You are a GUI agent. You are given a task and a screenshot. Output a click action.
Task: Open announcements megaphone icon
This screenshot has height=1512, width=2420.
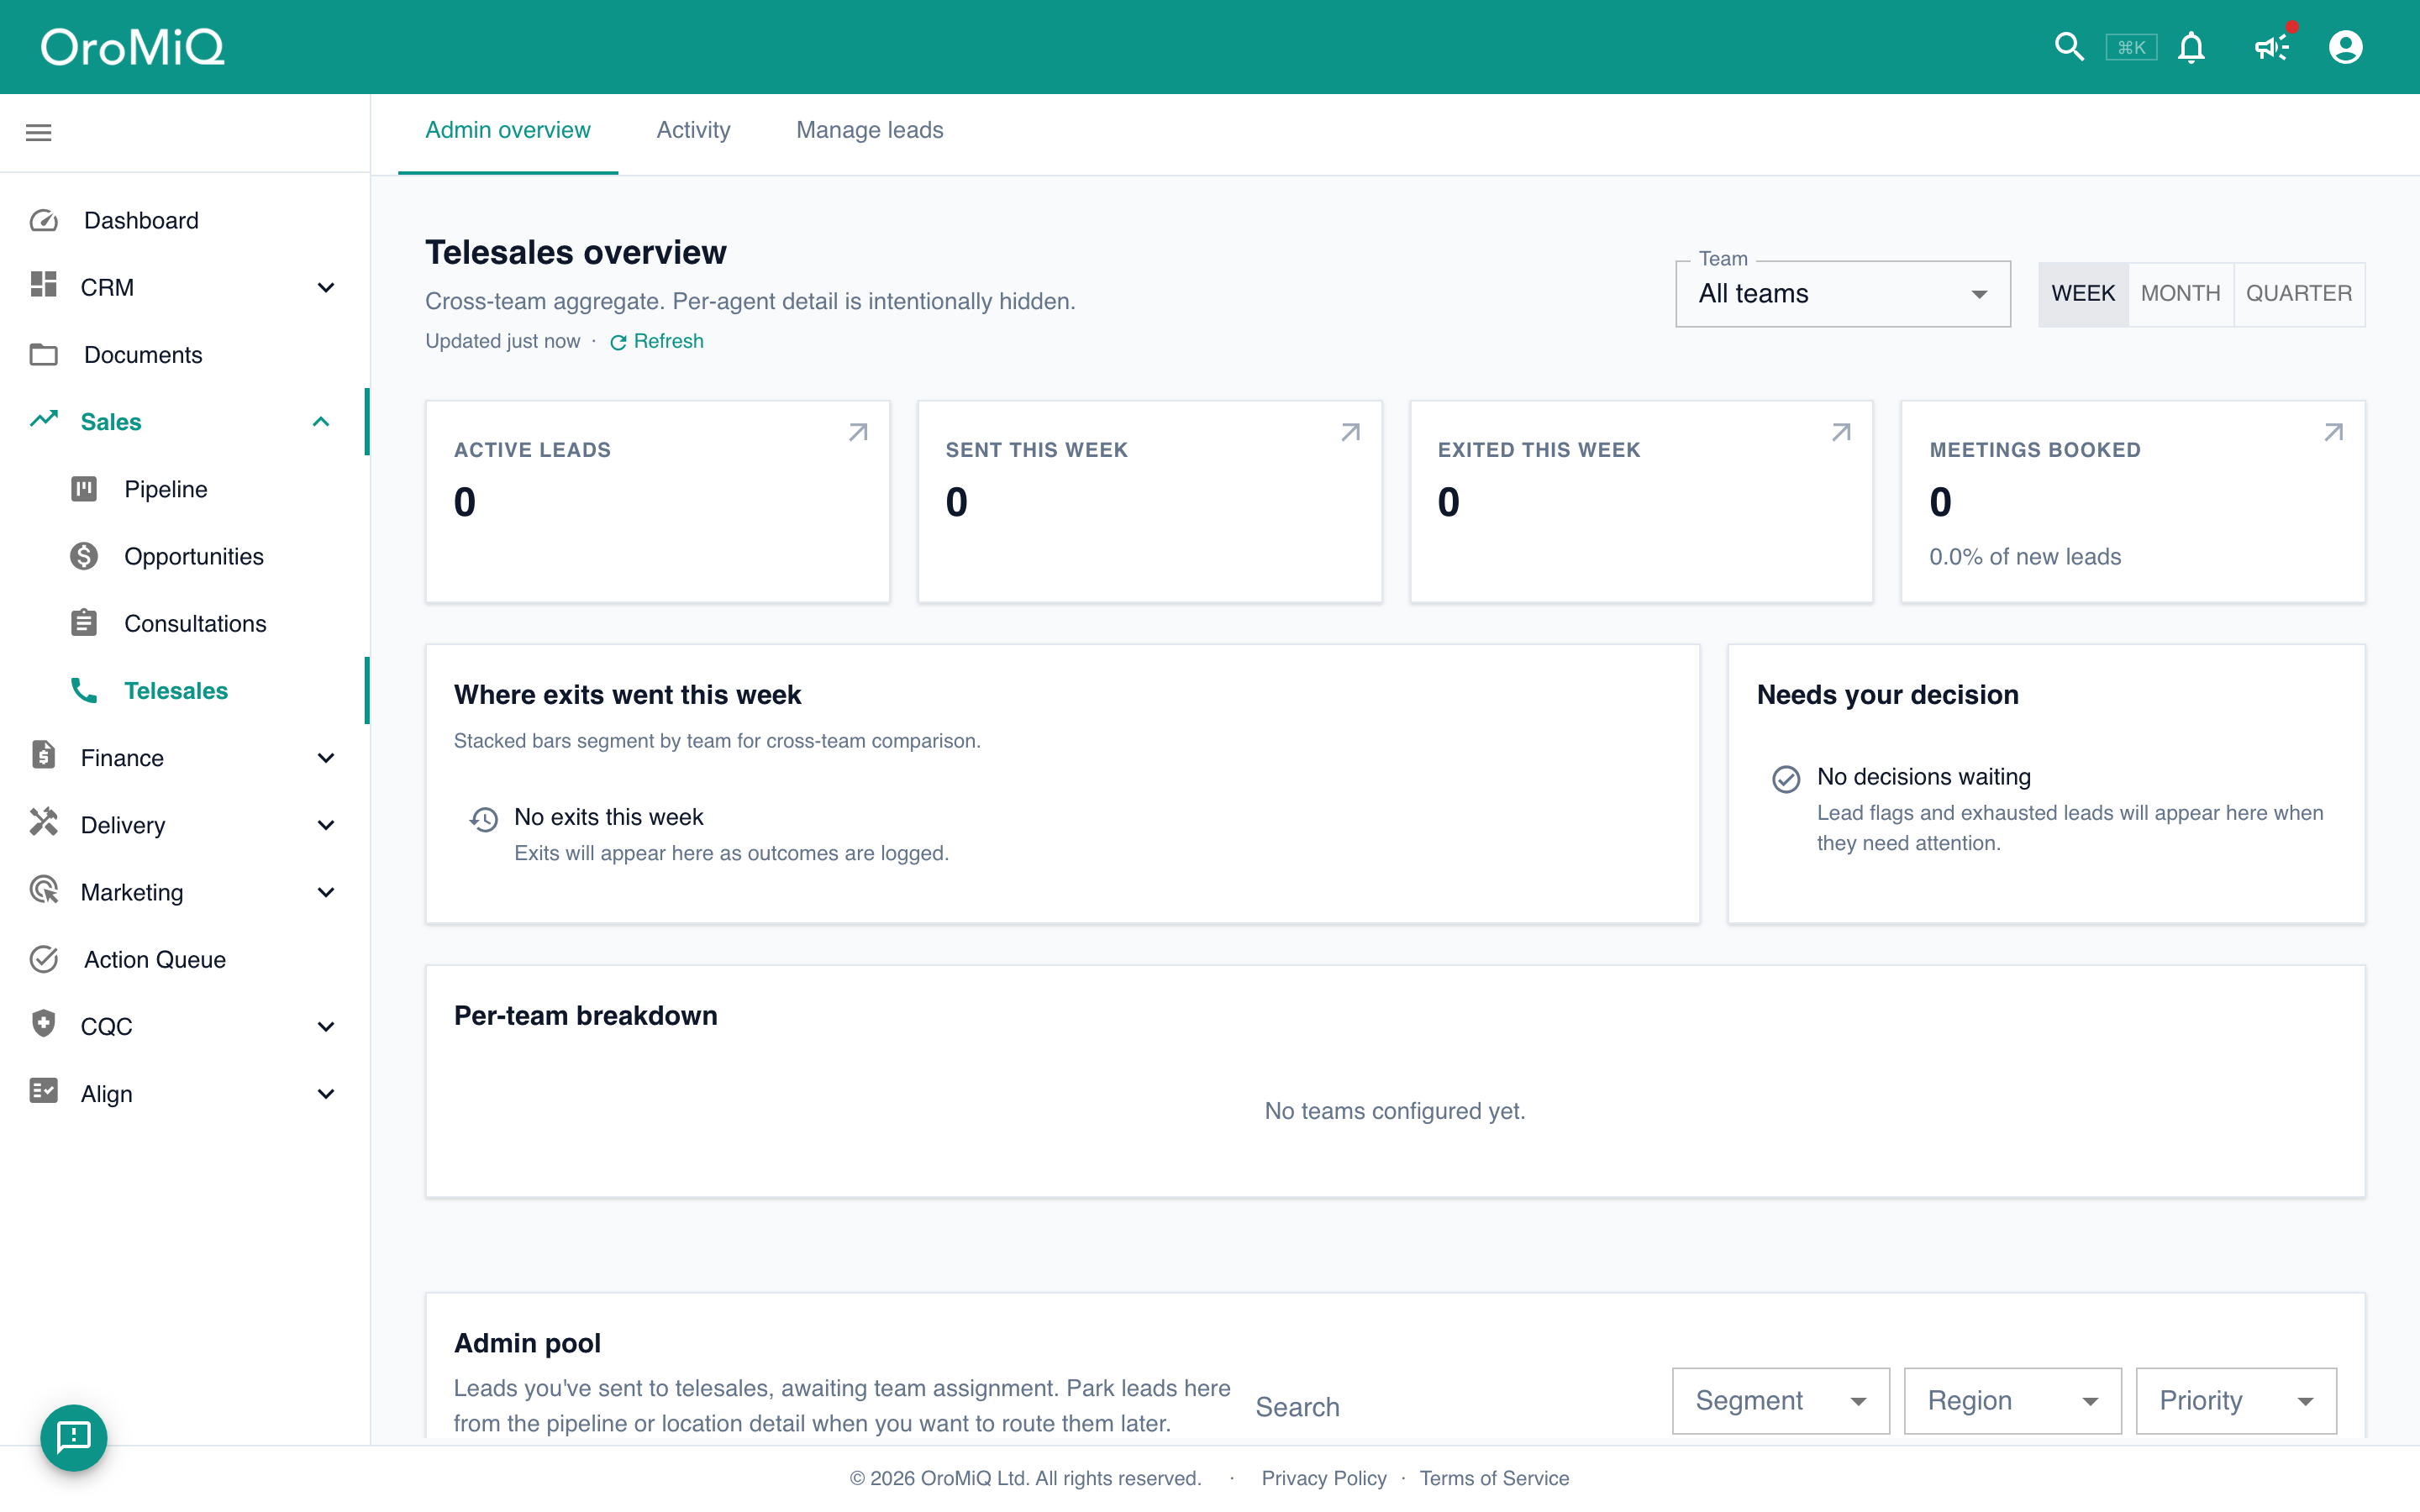point(2272,47)
